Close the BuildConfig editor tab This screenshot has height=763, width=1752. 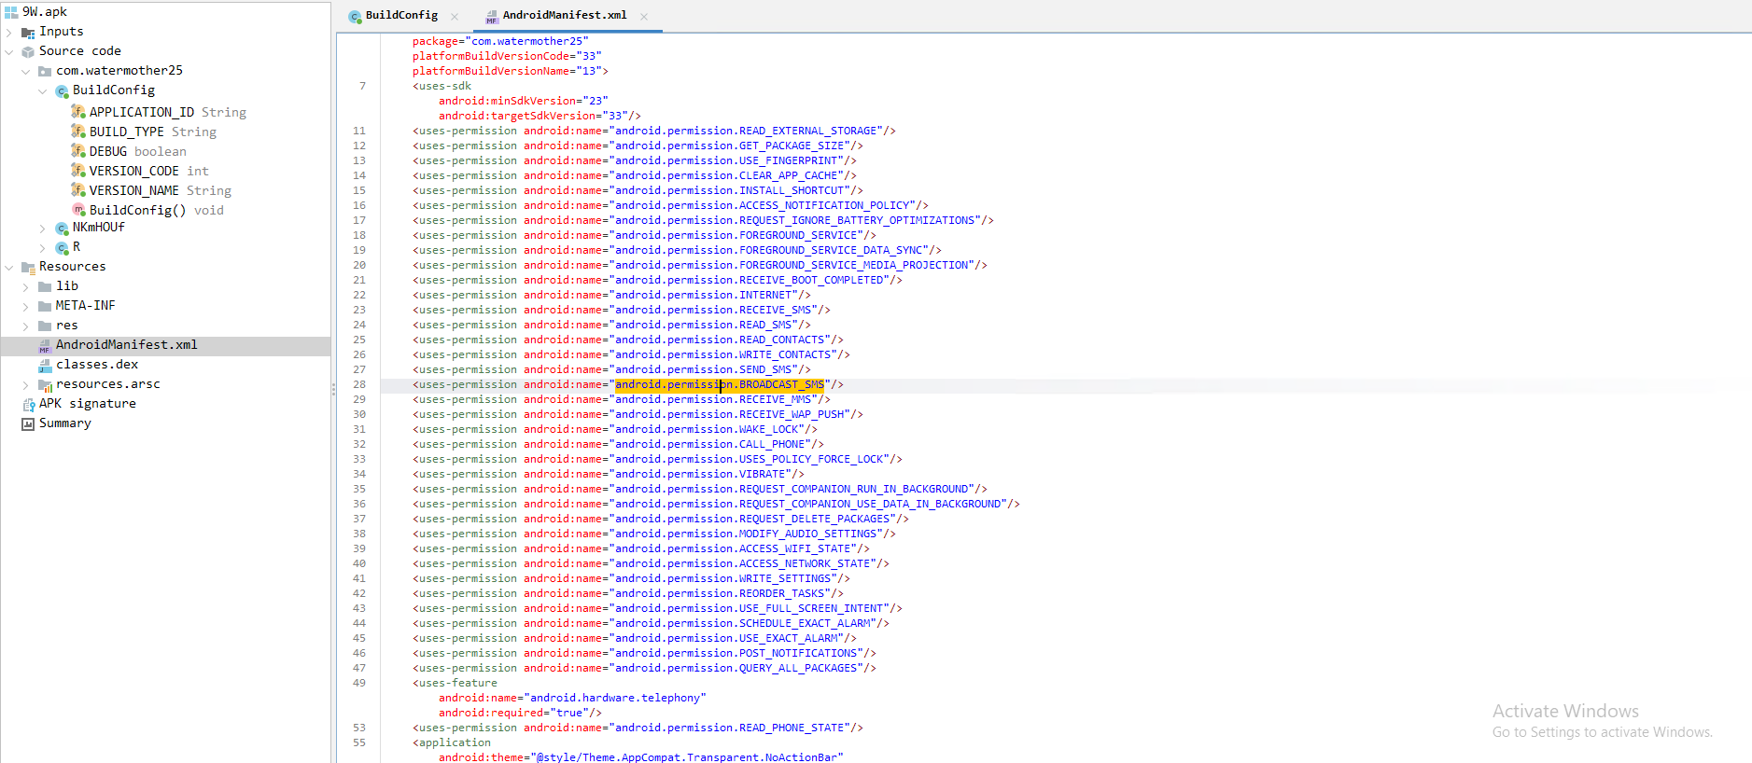point(455,17)
